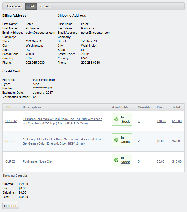
Task: Click quantity 5 in CLIP02 row
Action: (x=139, y=161)
